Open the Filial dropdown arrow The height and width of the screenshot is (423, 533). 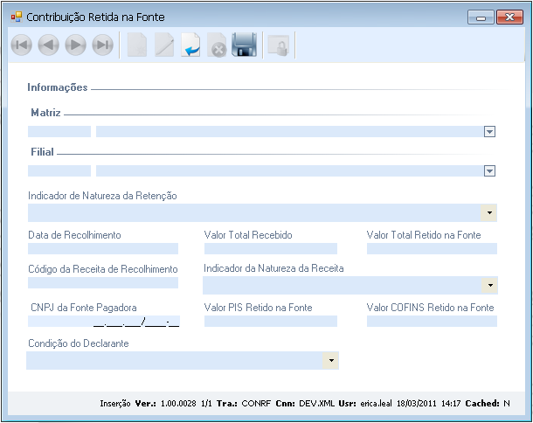(489, 171)
